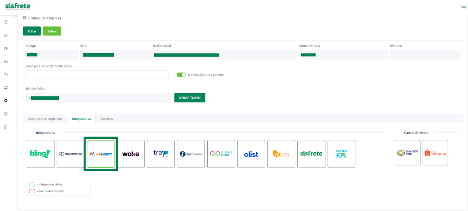
Task: Click the alert circle sidebar icon
Action: point(5,114)
